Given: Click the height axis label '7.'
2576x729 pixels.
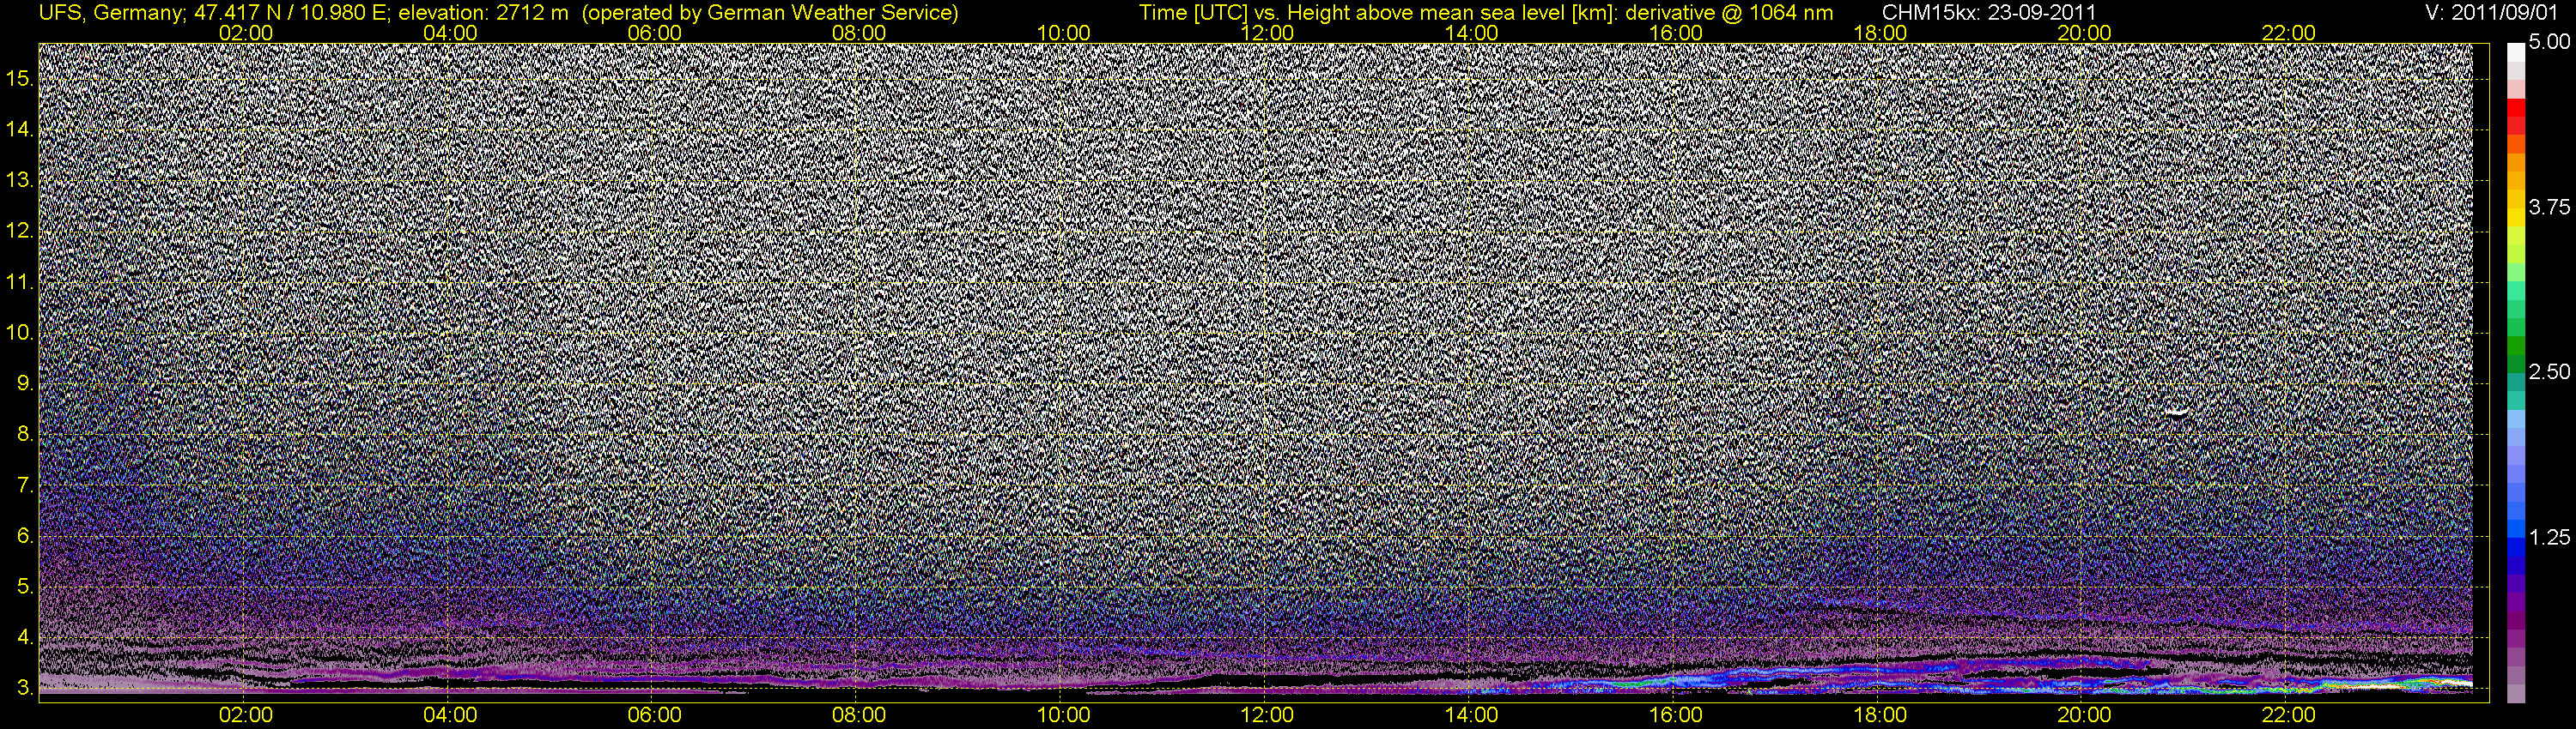Looking at the screenshot, I should [25, 485].
